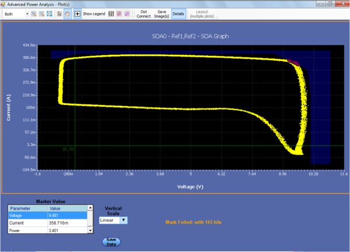Screen dimensions: 350x252
Task: Click Save Image(s) in the toolbar
Action: [162, 13]
